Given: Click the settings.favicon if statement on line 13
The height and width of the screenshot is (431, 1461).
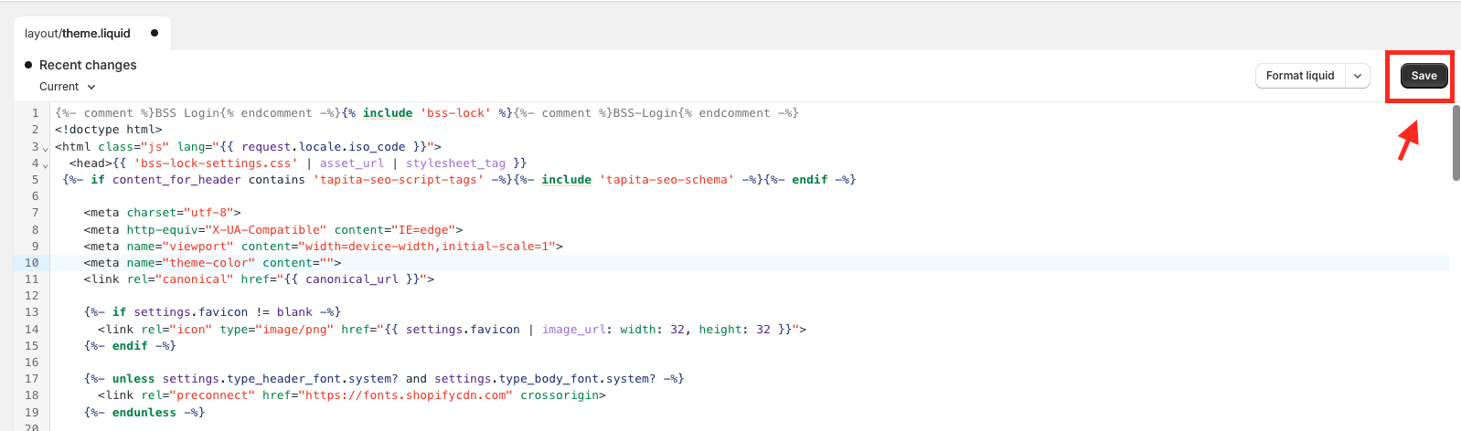Looking at the screenshot, I should pos(212,312).
